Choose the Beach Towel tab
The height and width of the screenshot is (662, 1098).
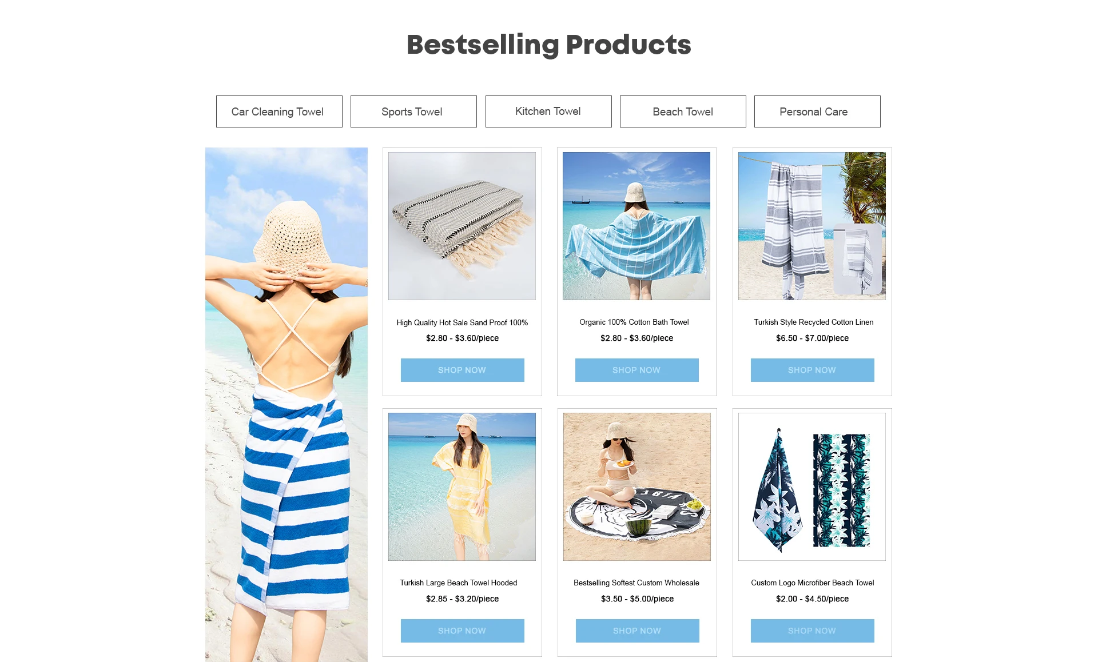683,111
